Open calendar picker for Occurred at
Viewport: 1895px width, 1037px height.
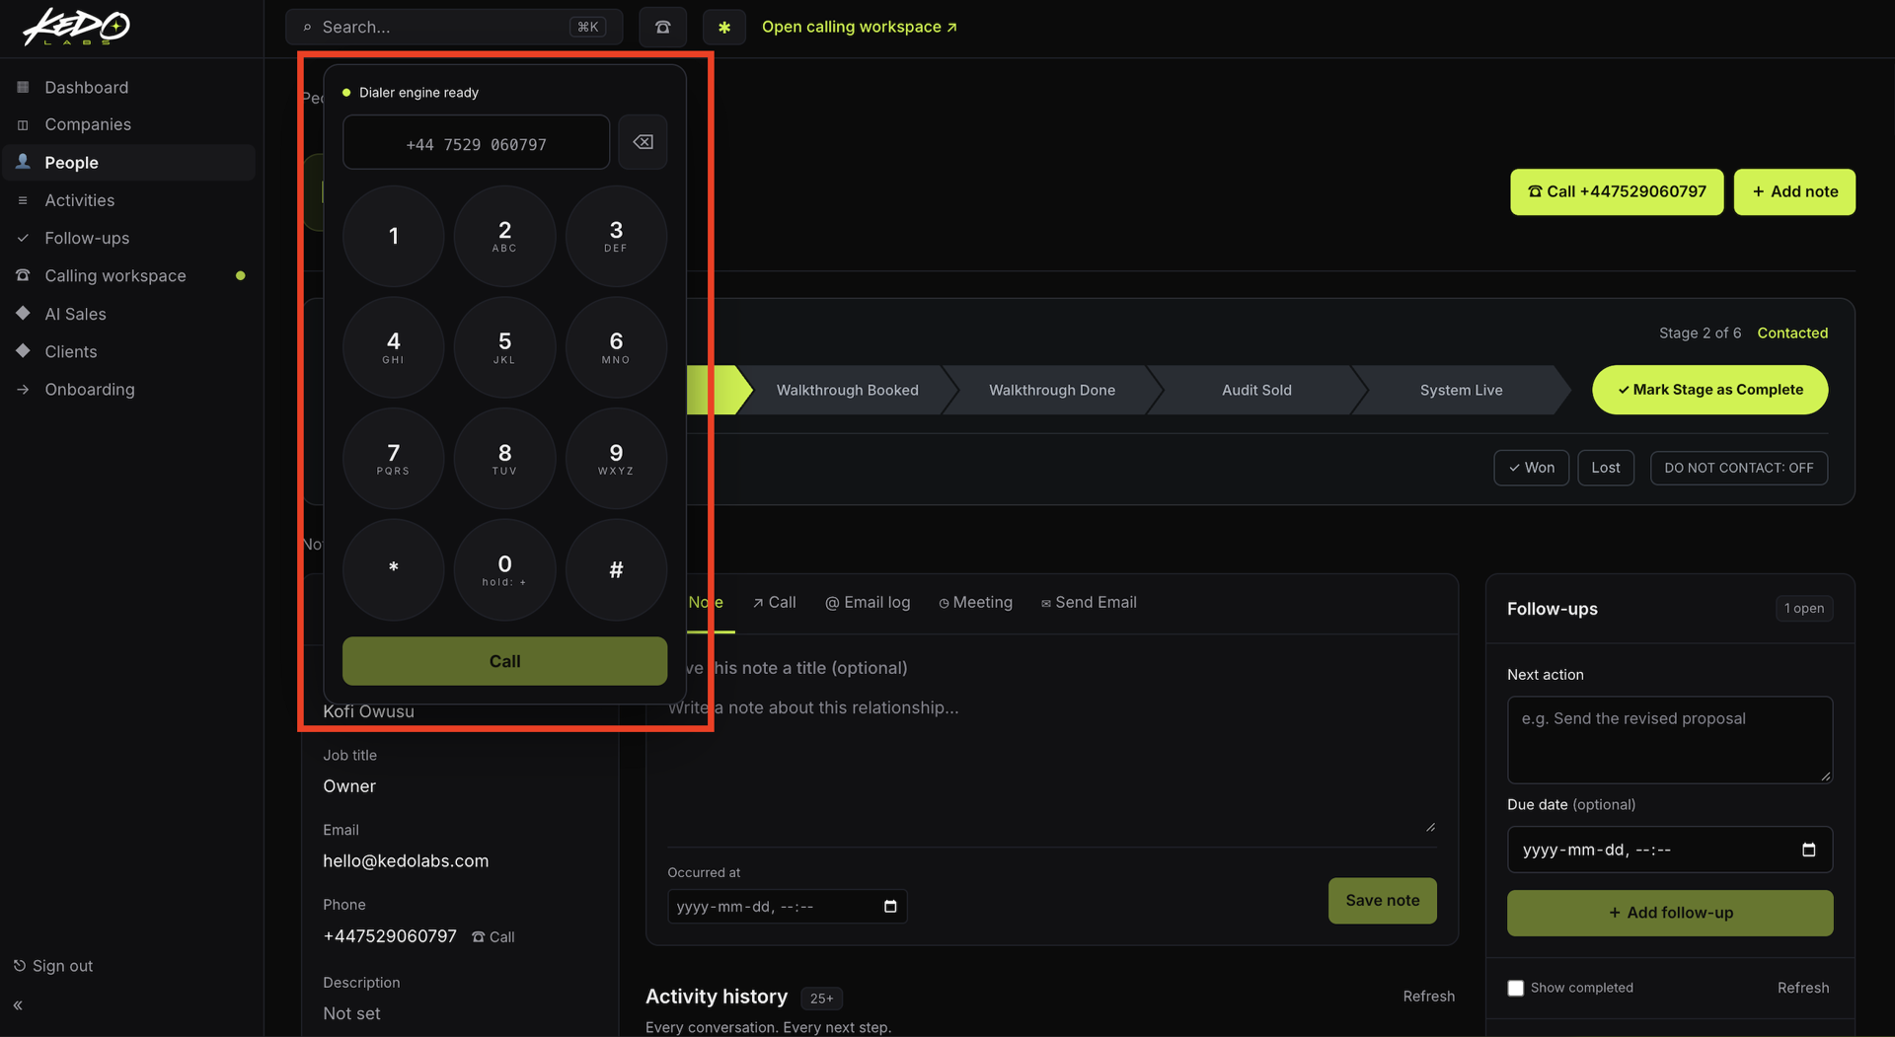tap(890, 907)
